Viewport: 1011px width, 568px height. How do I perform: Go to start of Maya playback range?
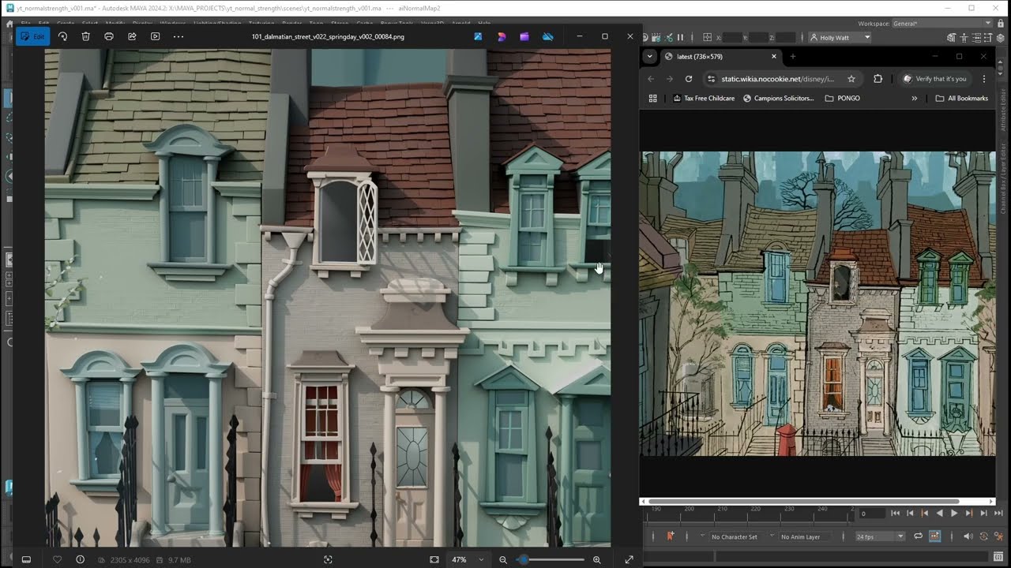tap(895, 513)
